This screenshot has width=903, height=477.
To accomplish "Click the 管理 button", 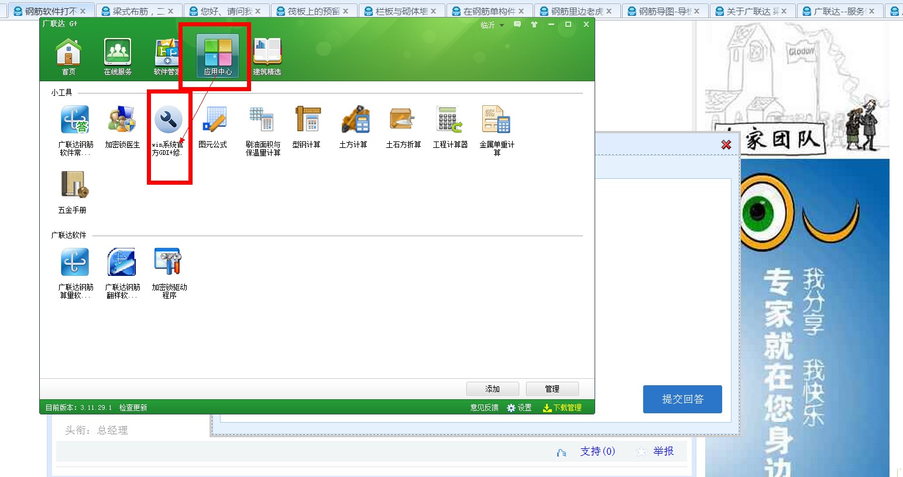I will [x=552, y=389].
